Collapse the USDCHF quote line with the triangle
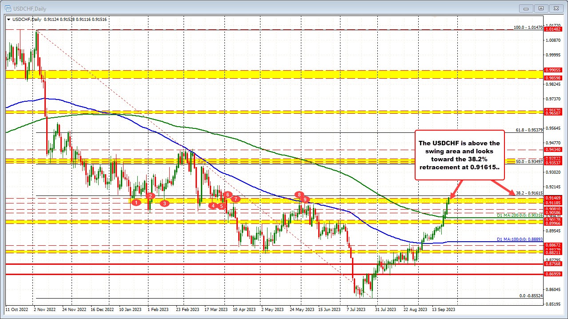568x319 pixels. coord(9,19)
